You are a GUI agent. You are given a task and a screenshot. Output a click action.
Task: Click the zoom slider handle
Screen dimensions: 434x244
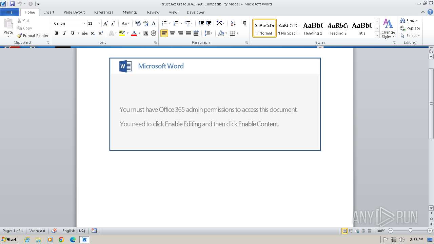pyautogui.click(x=410, y=231)
